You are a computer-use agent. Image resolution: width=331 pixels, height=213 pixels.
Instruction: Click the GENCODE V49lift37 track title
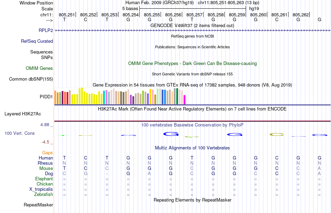pyautogui.click(x=192, y=25)
